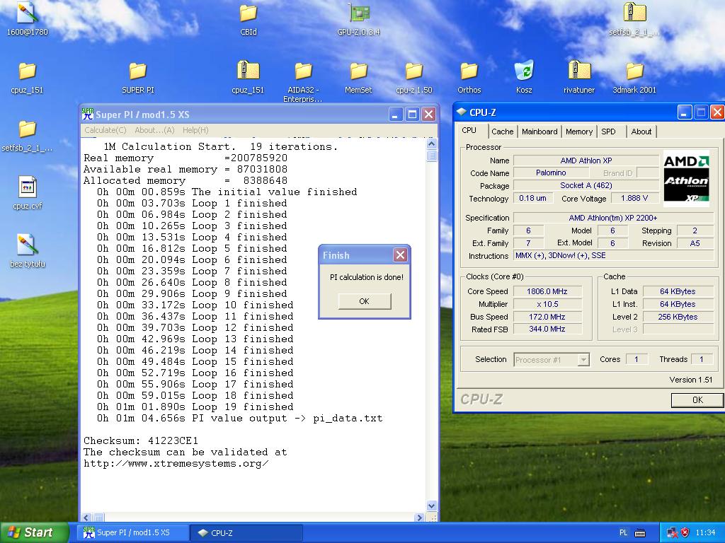725x543 pixels.
Task: Open the Start menu
Action: point(35,533)
